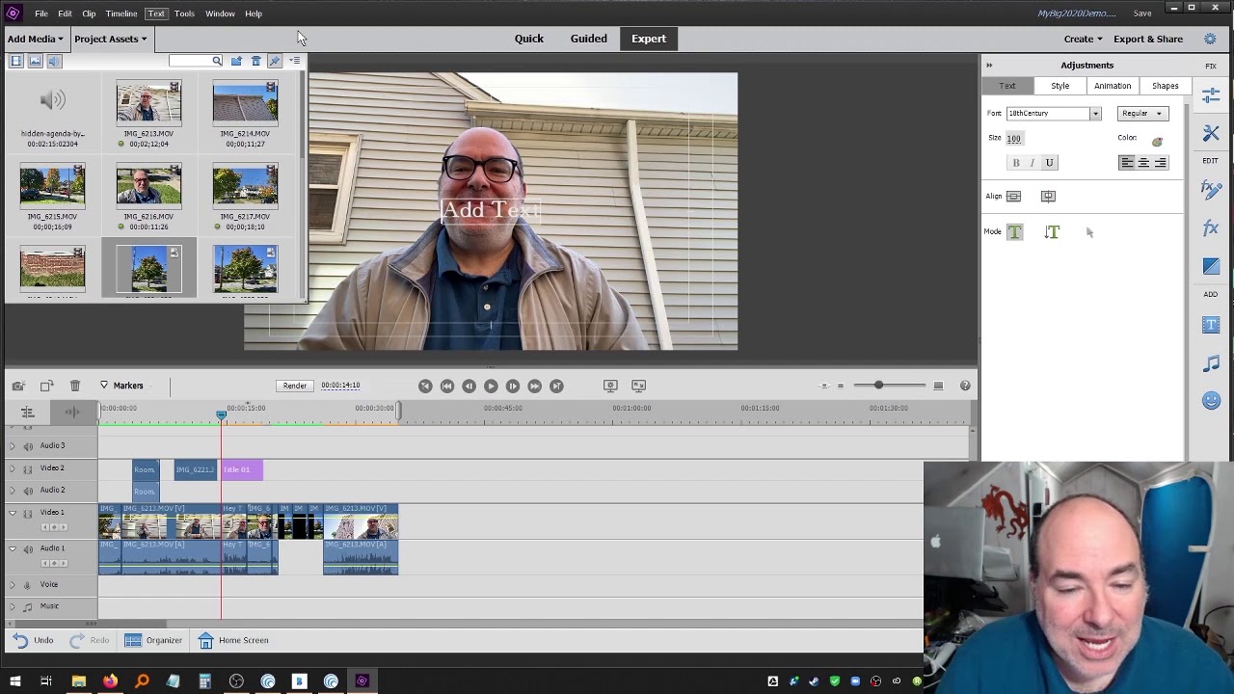This screenshot has height=694, width=1234.
Task: Toggle the Video 1 track filmstrip icon
Action: (x=28, y=514)
